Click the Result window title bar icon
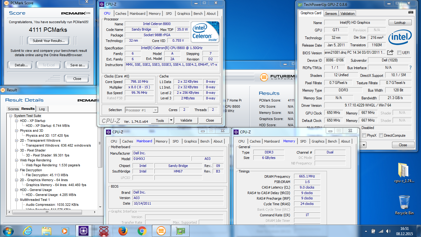The image size is (421, 237). pos(3,90)
